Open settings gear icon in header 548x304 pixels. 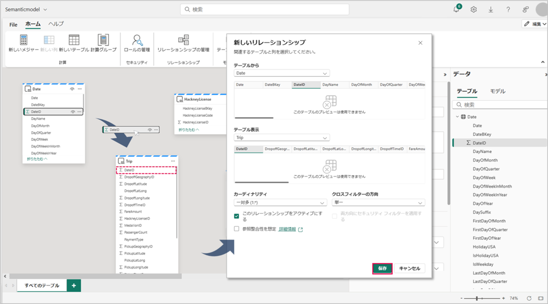point(474,9)
